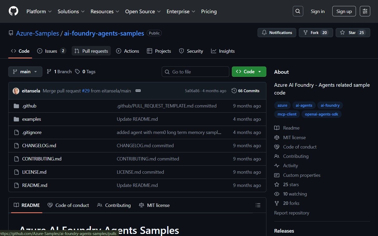378x236 pixels.
Task: Open pull request #29 link
Action: coord(86,91)
